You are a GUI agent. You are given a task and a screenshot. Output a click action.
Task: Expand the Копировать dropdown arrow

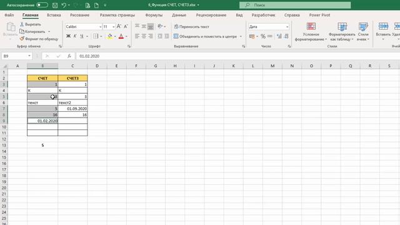coord(49,31)
